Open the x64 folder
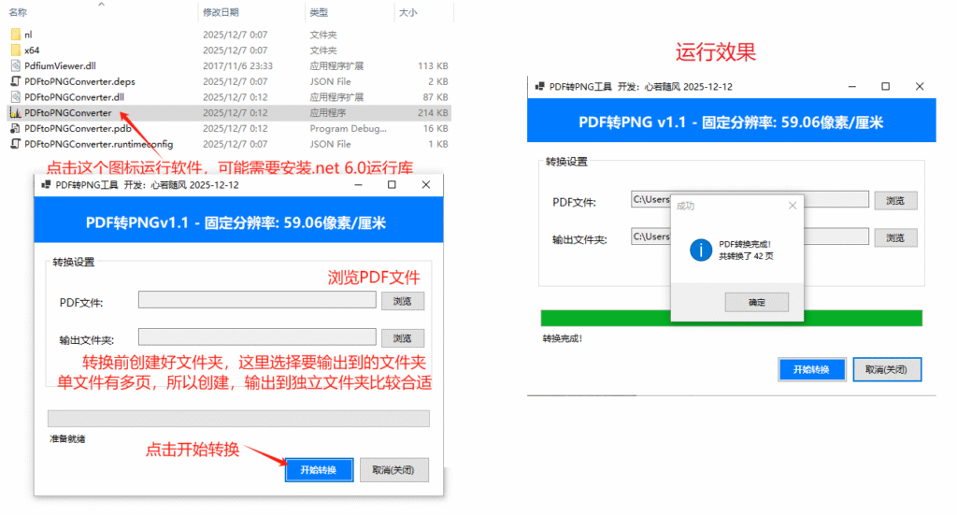The height and width of the screenshot is (515, 957). coord(32,50)
